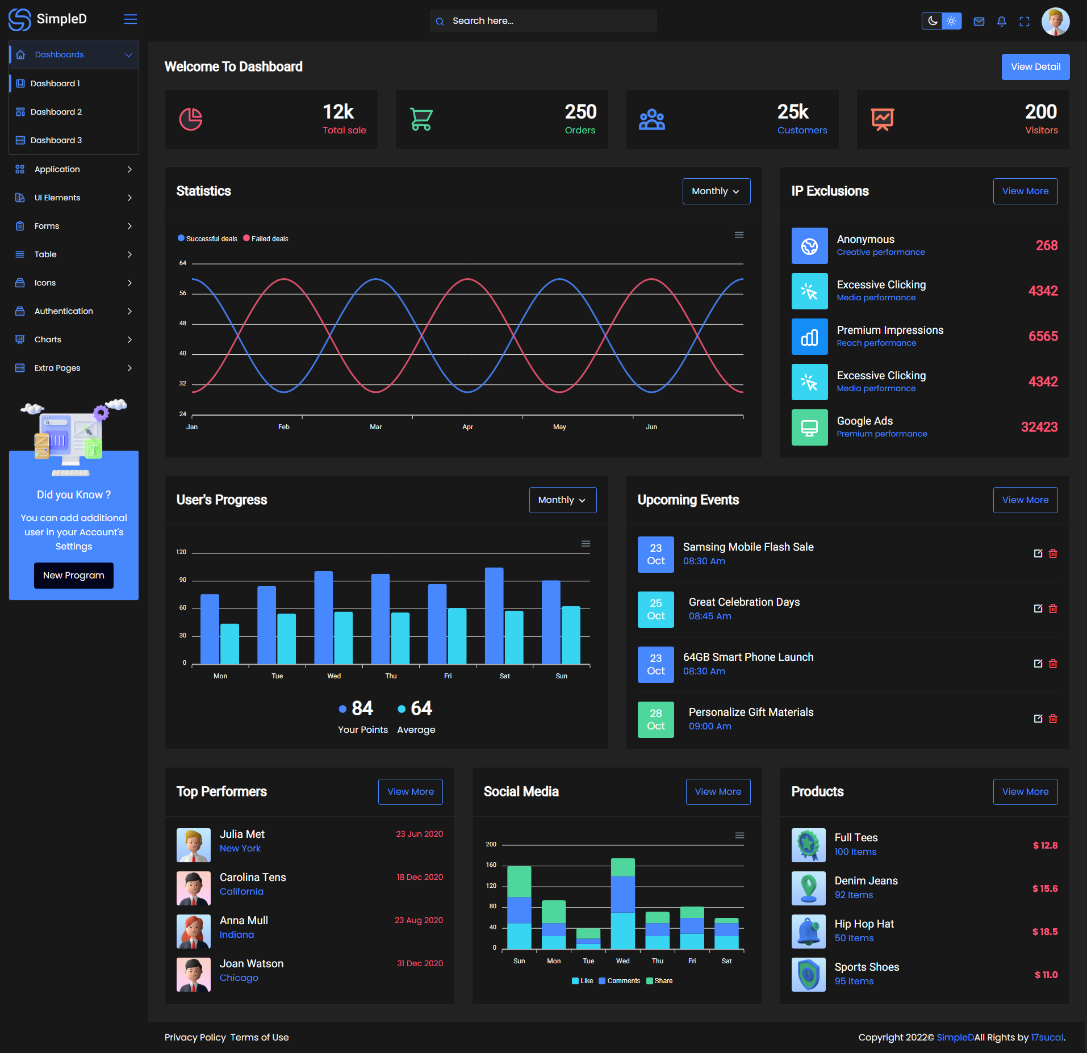Toggle Failed deals legend series
This screenshot has height=1053, width=1087.
click(266, 239)
